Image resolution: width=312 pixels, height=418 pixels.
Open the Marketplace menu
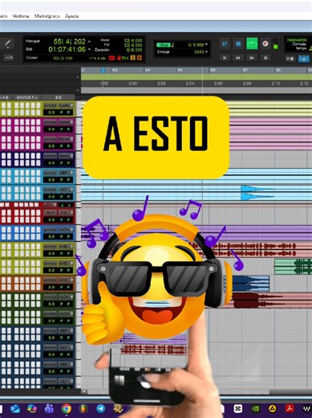[47, 16]
